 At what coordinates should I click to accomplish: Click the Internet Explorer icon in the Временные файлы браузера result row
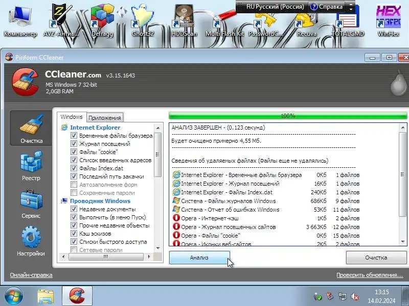[x=176, y=175]
